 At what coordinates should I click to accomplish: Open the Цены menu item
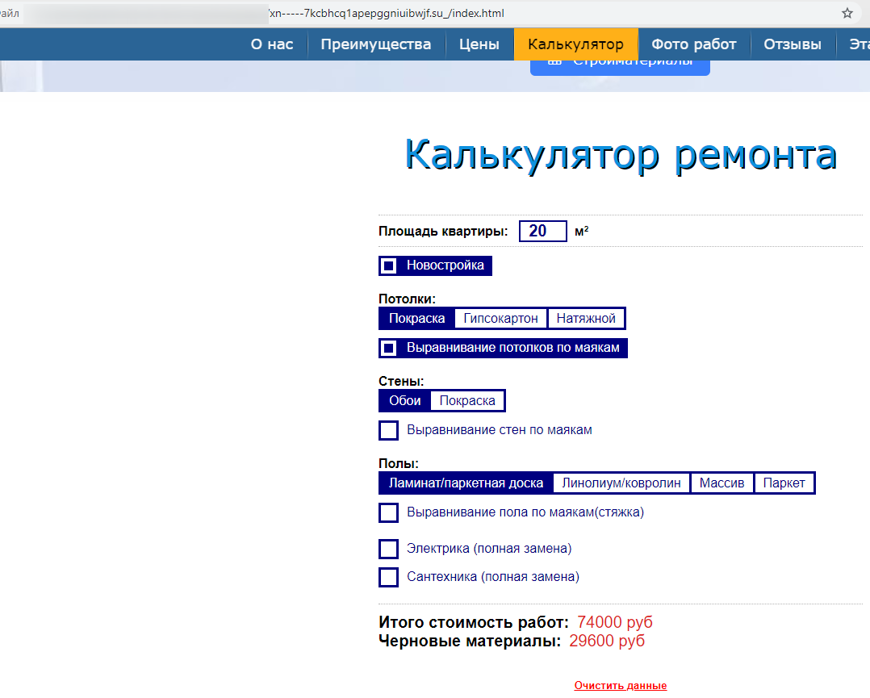point(479,44)
